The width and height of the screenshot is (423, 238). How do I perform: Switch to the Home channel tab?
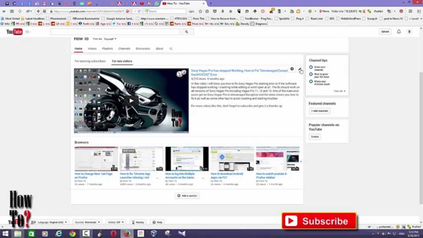coord(78,49)
